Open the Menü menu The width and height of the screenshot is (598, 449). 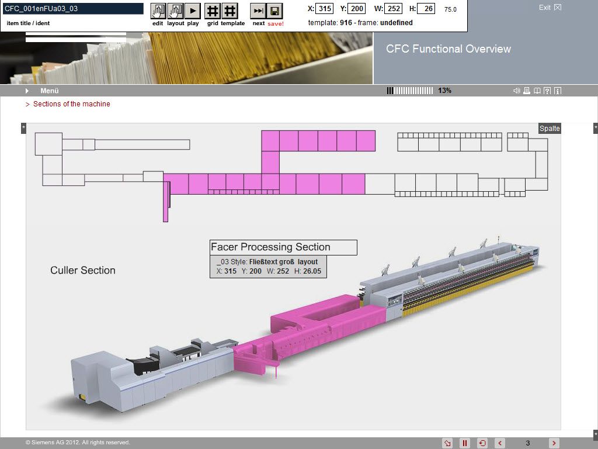[x=50, y=91]
